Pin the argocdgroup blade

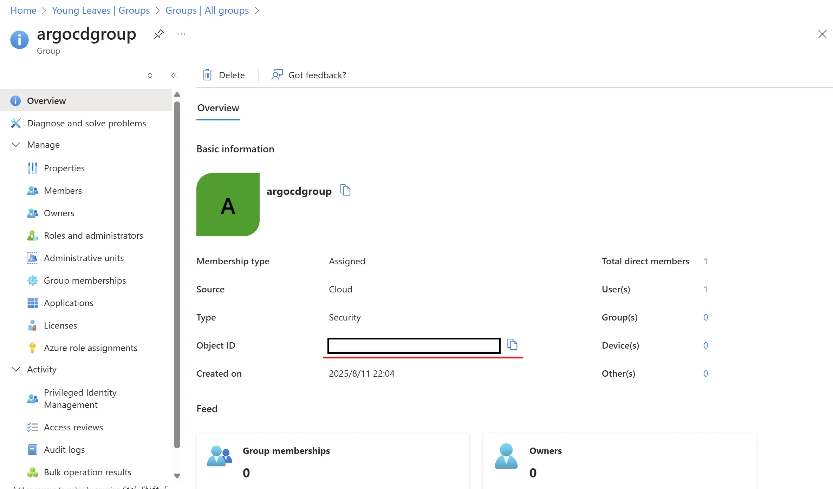159,34
